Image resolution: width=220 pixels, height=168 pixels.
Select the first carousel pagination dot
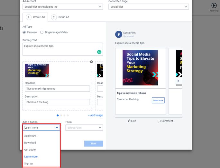[58, 115]
